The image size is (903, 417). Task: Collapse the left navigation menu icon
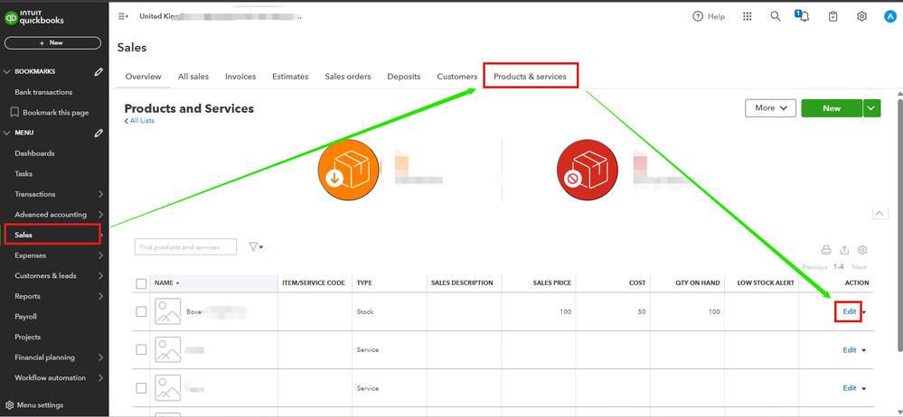(x=122, y=16)
